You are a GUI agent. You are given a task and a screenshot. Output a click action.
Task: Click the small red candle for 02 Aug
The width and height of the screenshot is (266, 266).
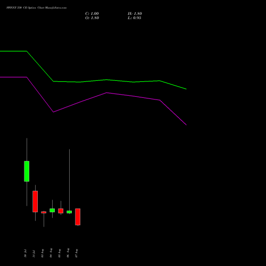[44, 212]
